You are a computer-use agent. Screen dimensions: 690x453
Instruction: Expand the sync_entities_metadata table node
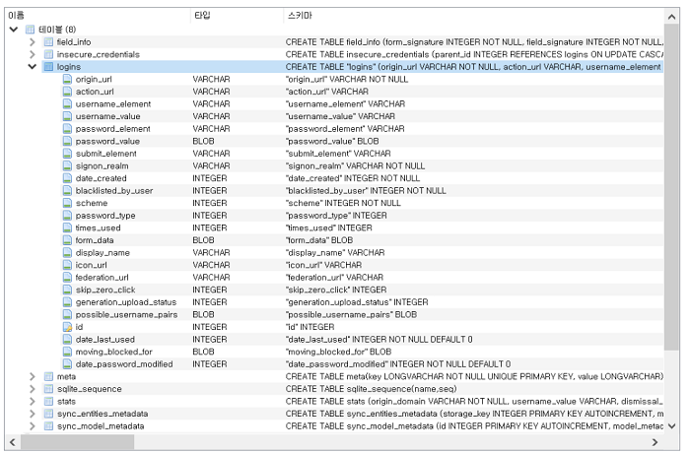[x=33, y=414]
